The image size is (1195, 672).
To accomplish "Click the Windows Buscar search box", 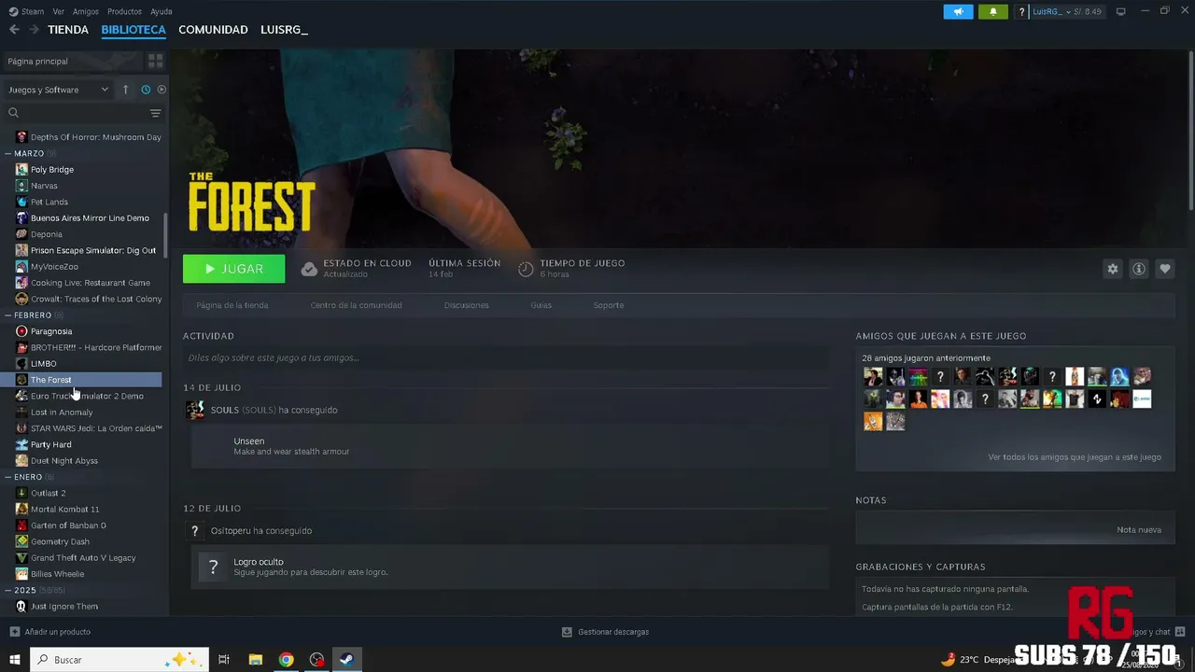I will (x=119, y=659).
